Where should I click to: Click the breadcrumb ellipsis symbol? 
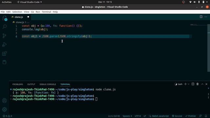(x=28, y=22)
